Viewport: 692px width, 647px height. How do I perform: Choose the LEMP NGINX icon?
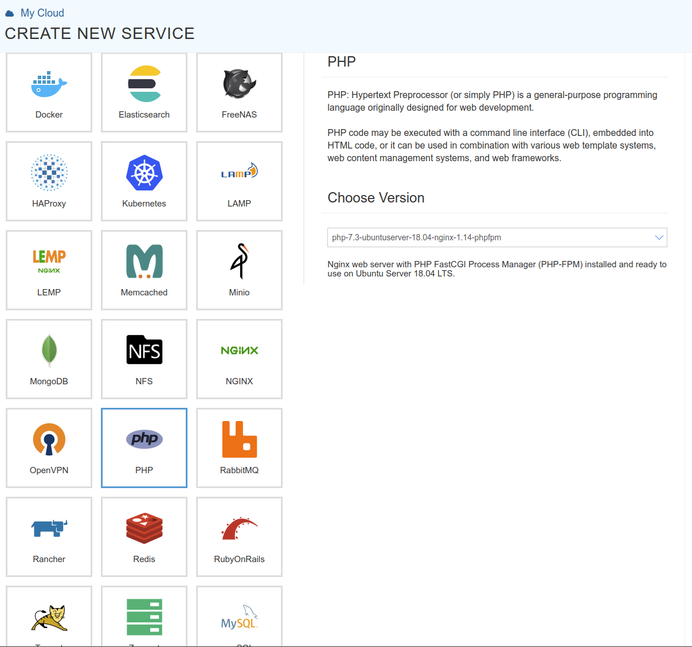49,262
